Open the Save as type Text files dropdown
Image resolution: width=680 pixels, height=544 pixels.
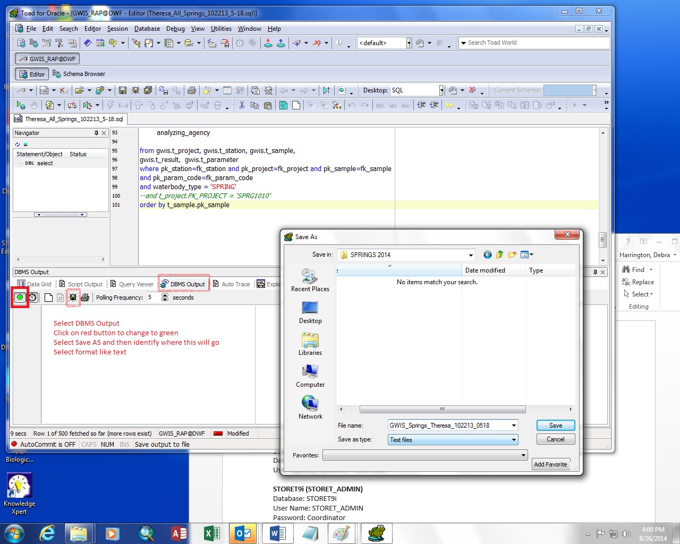pos(514,440)
